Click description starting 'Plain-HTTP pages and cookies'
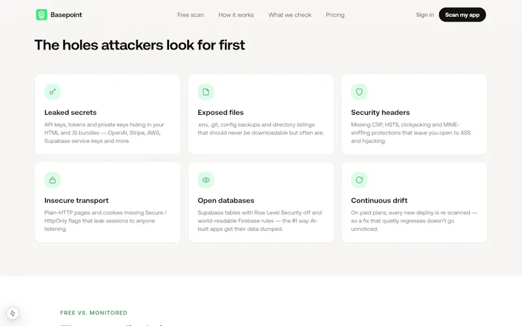Viewport: 522px width, 326px height. [x=105, y=221]
